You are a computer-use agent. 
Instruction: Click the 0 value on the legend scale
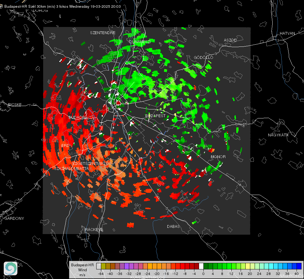click(203, 274)
